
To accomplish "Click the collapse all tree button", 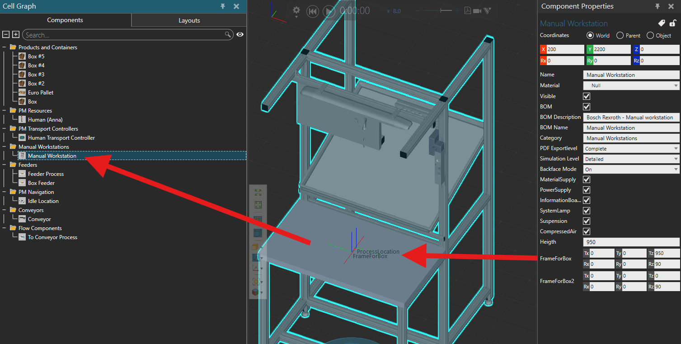I will pos(6,35).
